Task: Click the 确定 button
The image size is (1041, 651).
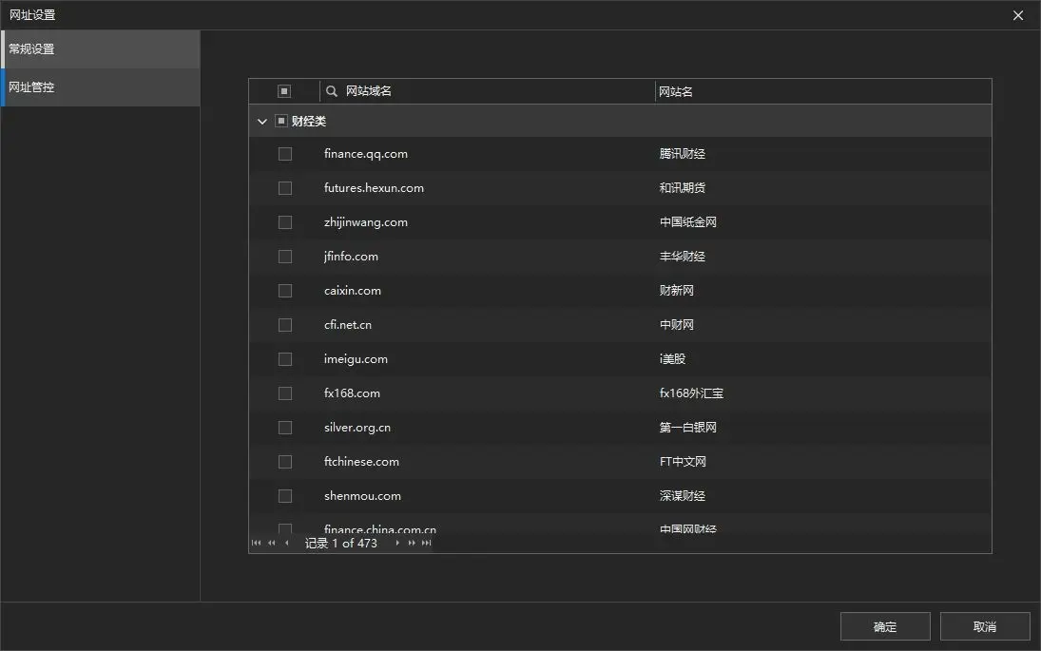Action: pyautogui.click(x=885, y=626)
